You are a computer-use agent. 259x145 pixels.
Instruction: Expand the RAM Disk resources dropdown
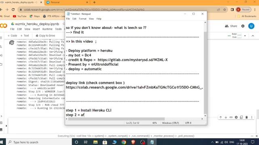pos(245,36)
